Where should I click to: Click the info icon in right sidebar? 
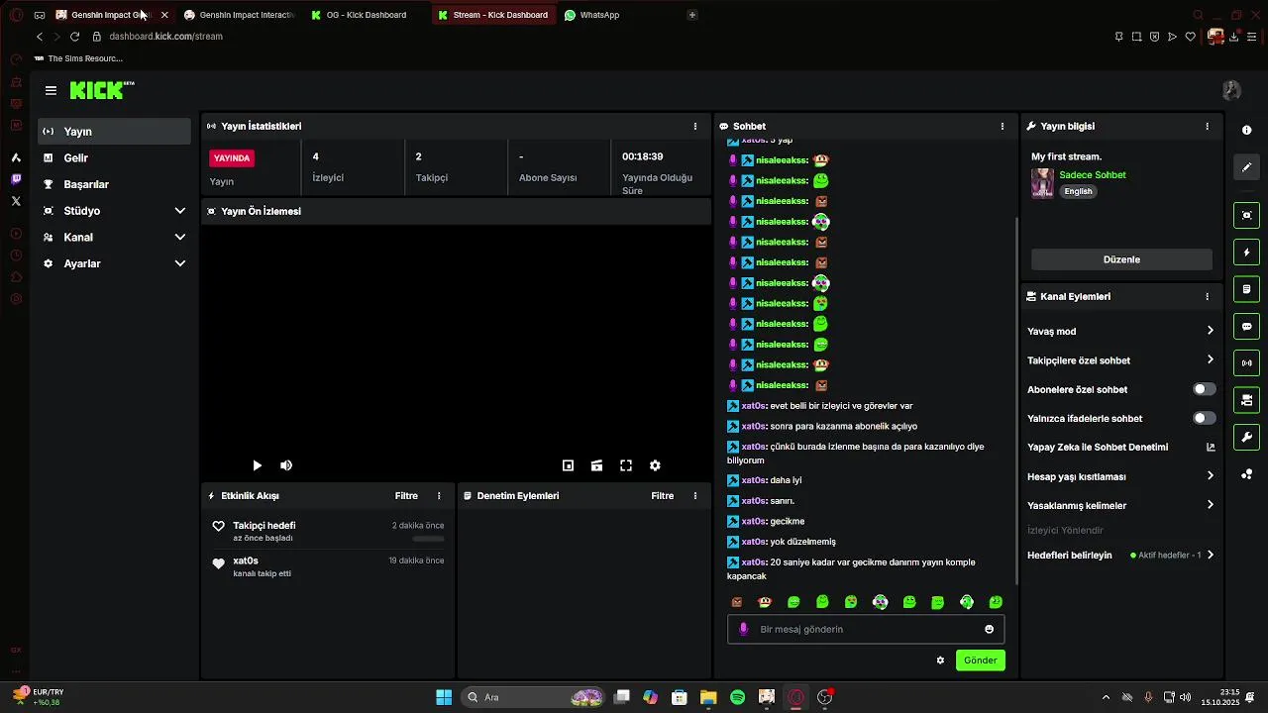[x=1246, y=131]
